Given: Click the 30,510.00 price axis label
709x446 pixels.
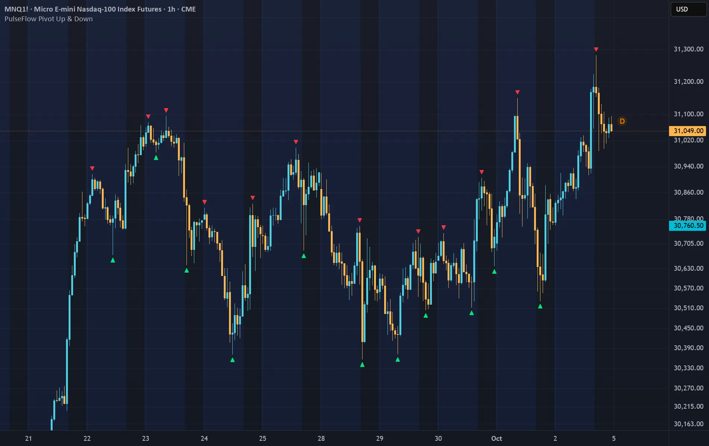Looking at the screenshot, I should [688, 308].
